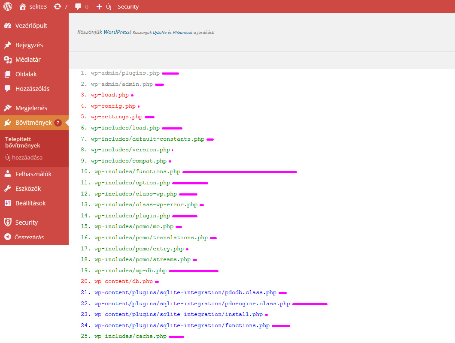Click the Beállítások settings icon
Screen dimensions: 455x343
pos(8,203)
